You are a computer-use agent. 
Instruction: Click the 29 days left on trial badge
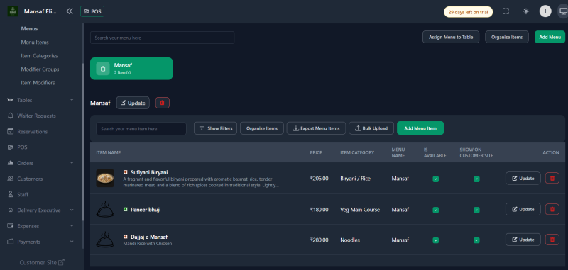[469, 12]
